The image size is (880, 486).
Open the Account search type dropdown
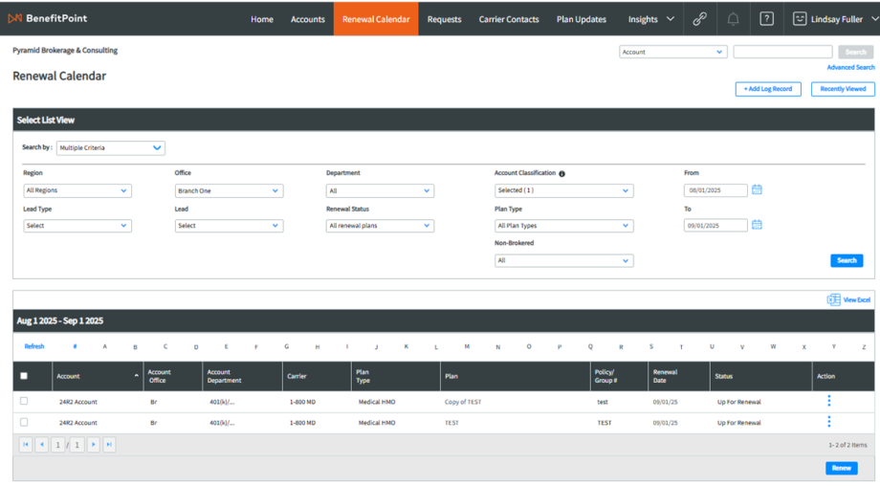click(672, 52)
